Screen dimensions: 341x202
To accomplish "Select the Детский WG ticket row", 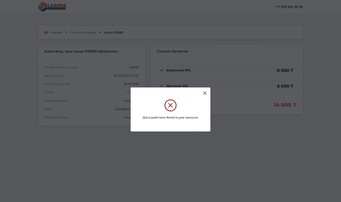I will 177,86.
